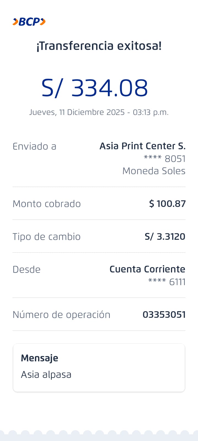Tap the "¡Transferencia exitosa!" heading

99,46
